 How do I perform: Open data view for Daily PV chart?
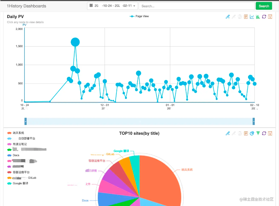[x=246, y=17]
